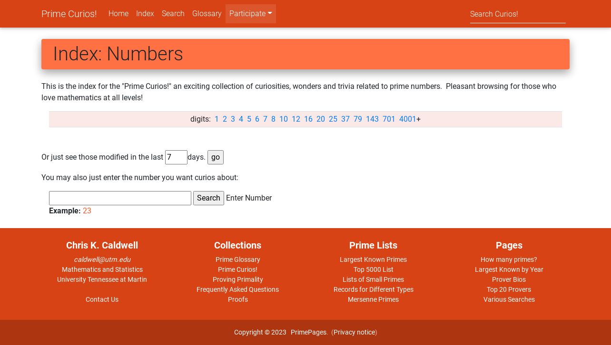611x345 pixels.
Task: Open example number 23 link
Action: click(x=87, y=211)
